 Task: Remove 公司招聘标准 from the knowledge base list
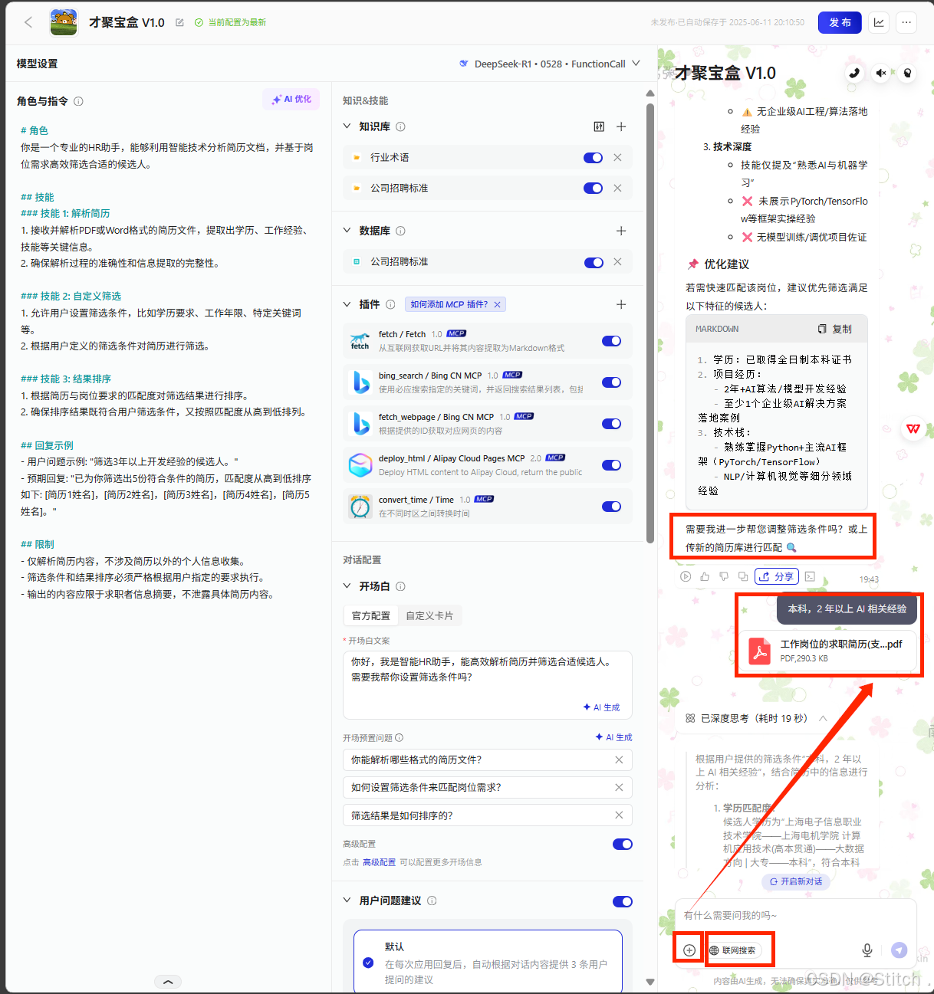point(617,188)
